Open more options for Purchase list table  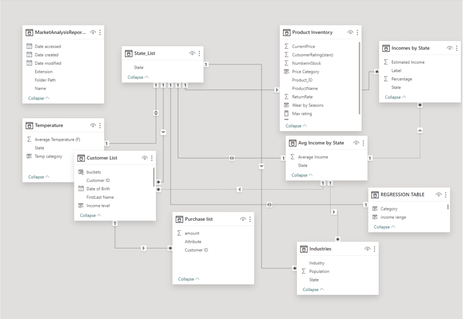[250, 219]
